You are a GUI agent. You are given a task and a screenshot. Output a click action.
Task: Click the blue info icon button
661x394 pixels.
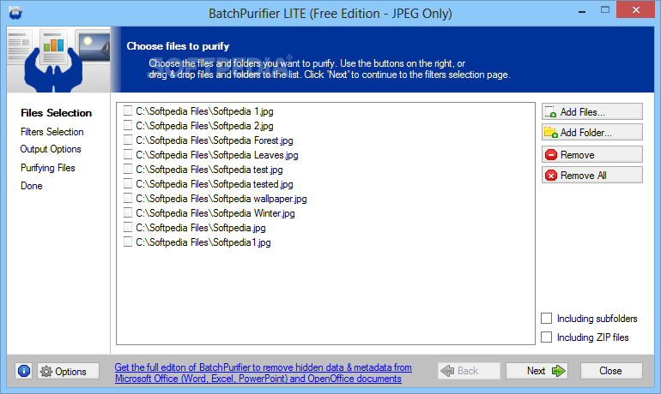pos(24,371)
